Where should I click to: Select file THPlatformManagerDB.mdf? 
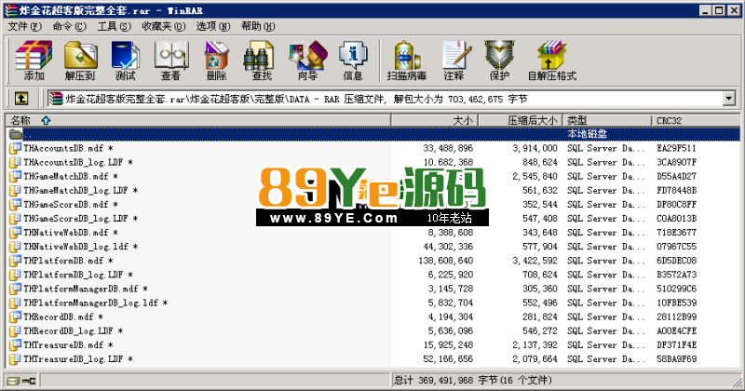click(86, 289)
